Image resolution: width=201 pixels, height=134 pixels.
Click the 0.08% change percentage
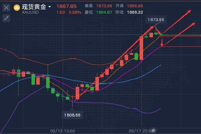pos(75,12)
